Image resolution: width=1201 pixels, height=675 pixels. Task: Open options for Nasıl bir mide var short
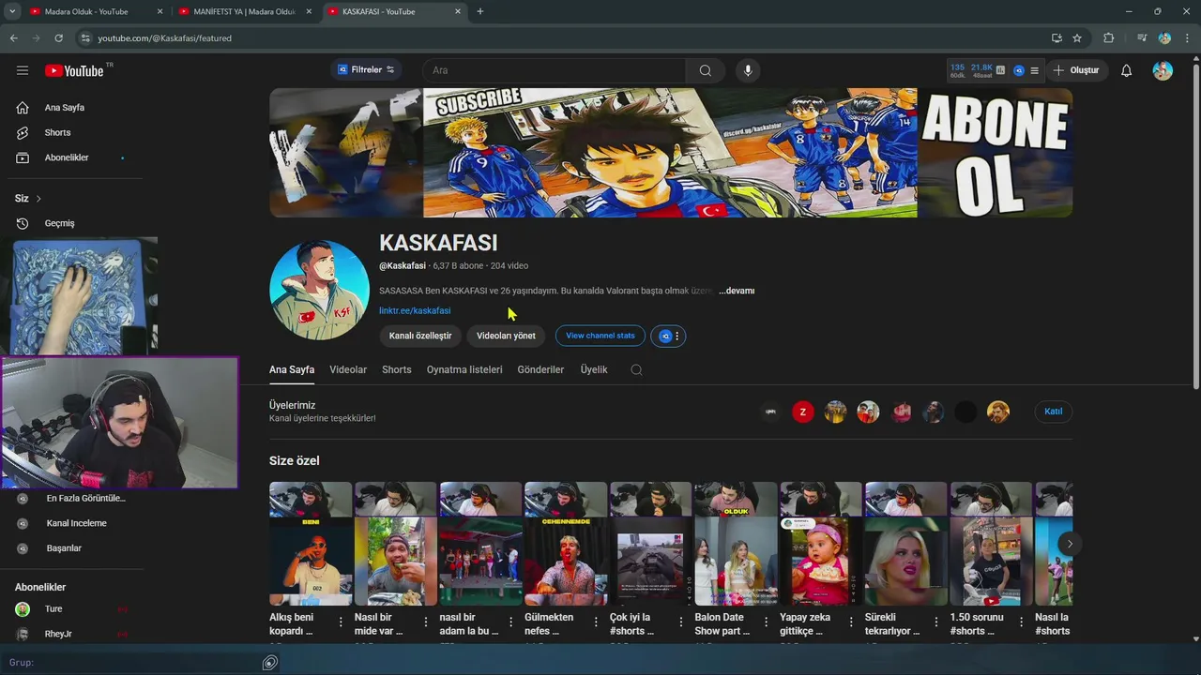(426, 621)
